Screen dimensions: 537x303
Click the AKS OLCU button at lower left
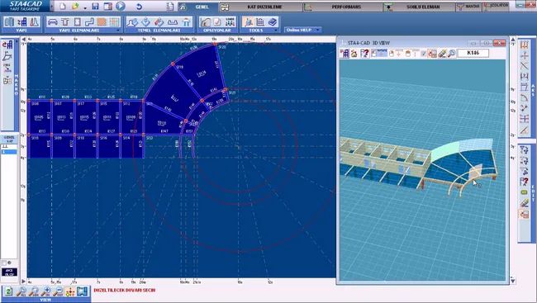pyautogui.click(x=9, y=272)
